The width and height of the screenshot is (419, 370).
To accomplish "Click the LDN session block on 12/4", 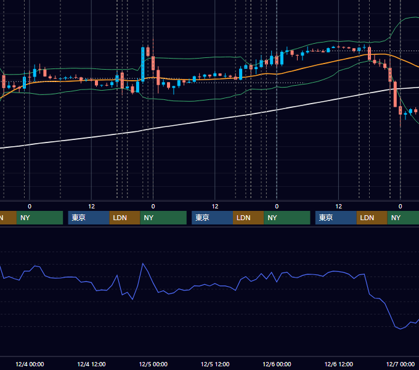I will [125, 218].
